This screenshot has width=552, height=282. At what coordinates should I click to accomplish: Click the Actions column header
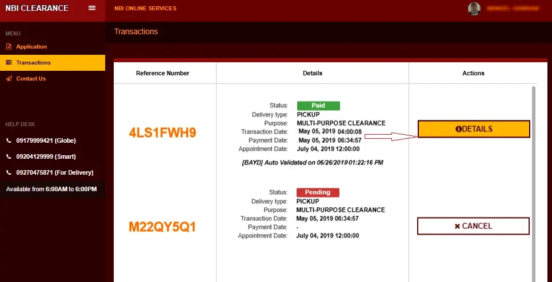474,73
